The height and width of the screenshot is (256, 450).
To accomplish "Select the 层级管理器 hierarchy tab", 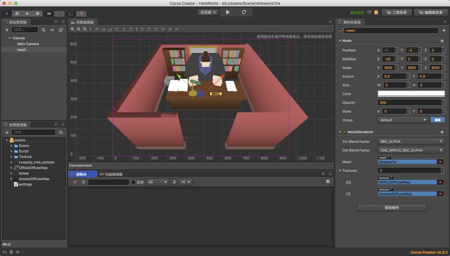I will [16, 22].
